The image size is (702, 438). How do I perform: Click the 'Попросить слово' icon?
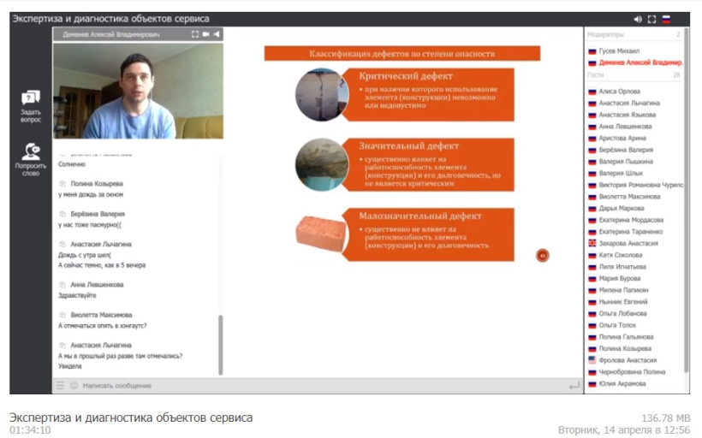click(31, 151)
